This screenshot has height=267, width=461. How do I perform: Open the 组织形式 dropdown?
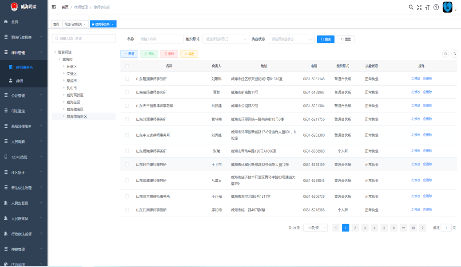(x=226, y=39)
